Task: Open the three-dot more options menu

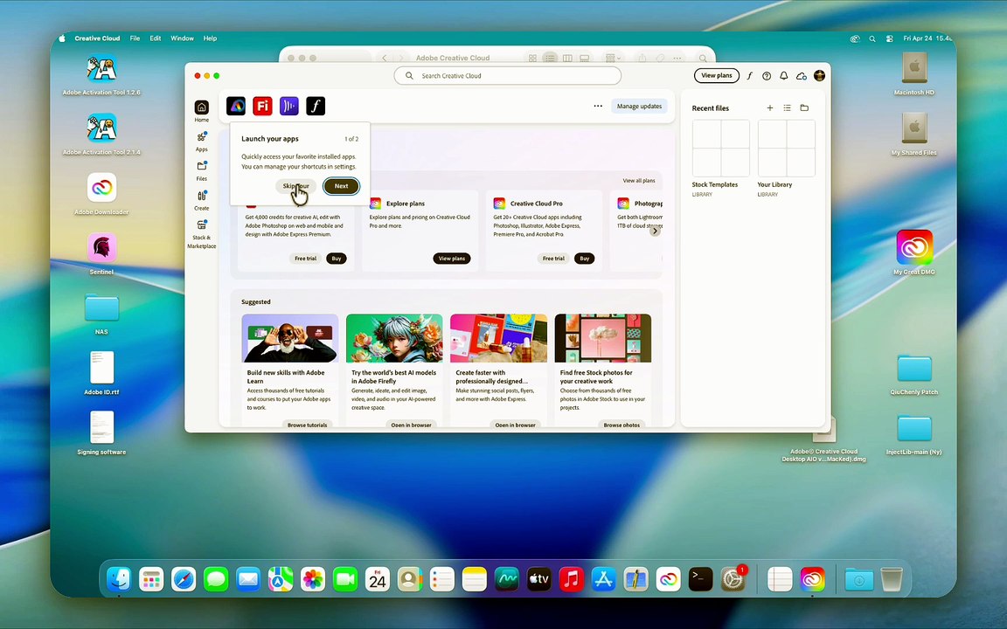Action: point(598,106)
